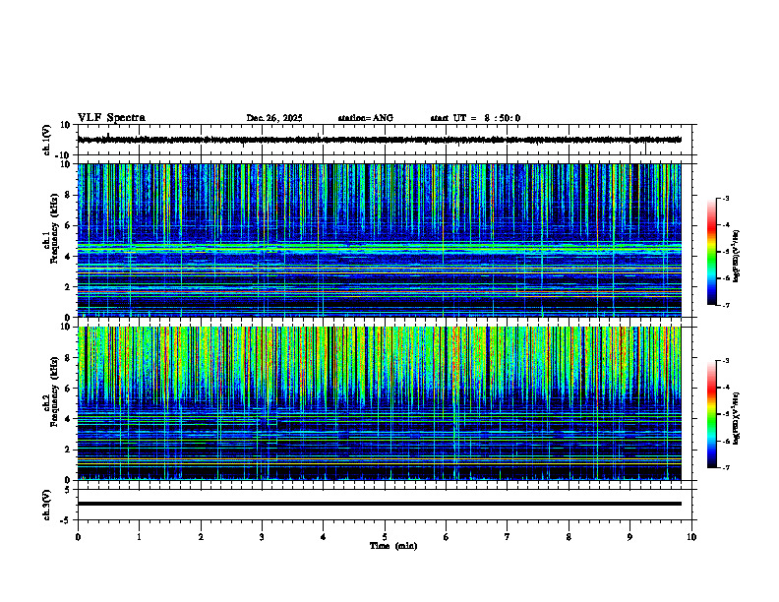Screen dimensions: 779x602
Task: Click time axis tick label "7"
Action: (508, 537)
